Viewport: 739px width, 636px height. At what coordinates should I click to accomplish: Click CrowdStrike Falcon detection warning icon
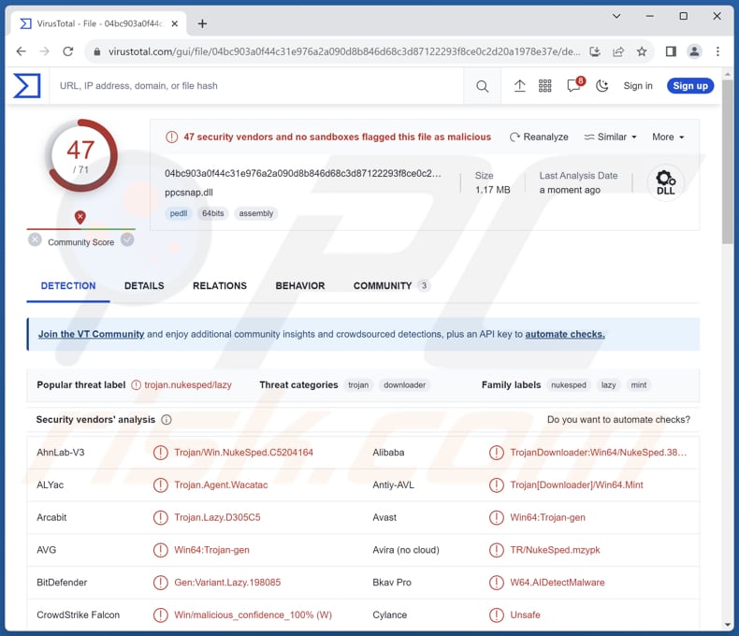tap(161, 615)
